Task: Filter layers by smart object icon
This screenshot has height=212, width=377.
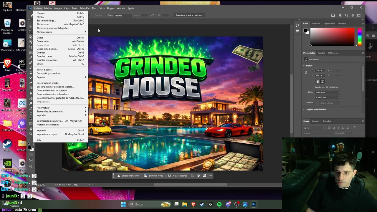Action: (348, 128)
